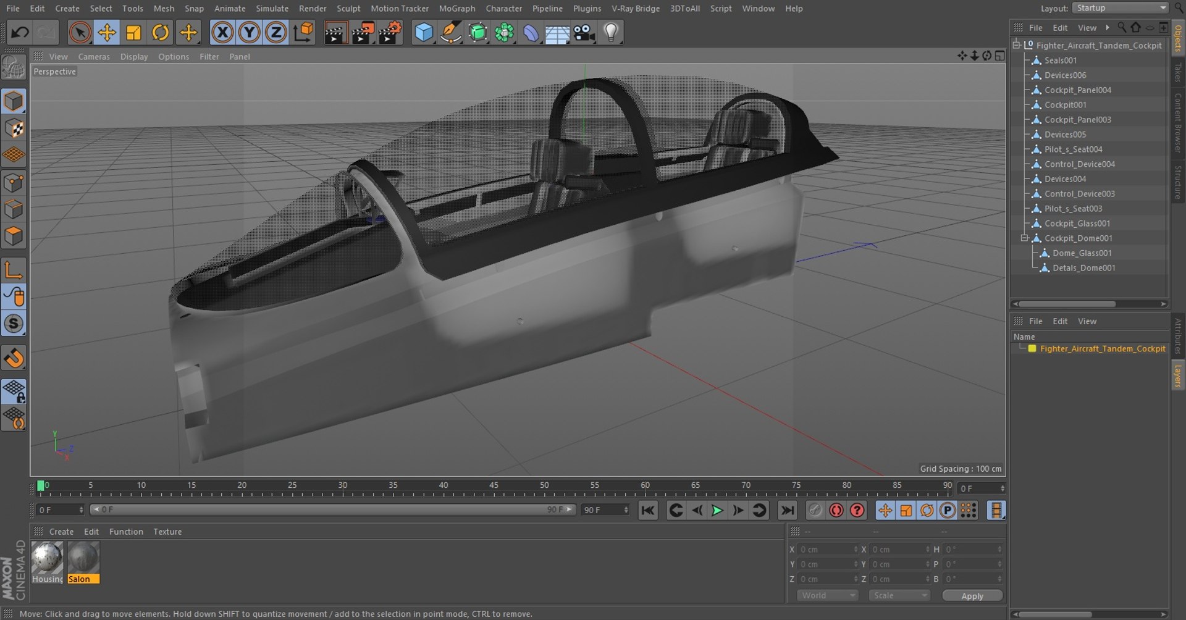Toggle the X-axis lock
This screenshot has width=1186, height=620.
222,32
